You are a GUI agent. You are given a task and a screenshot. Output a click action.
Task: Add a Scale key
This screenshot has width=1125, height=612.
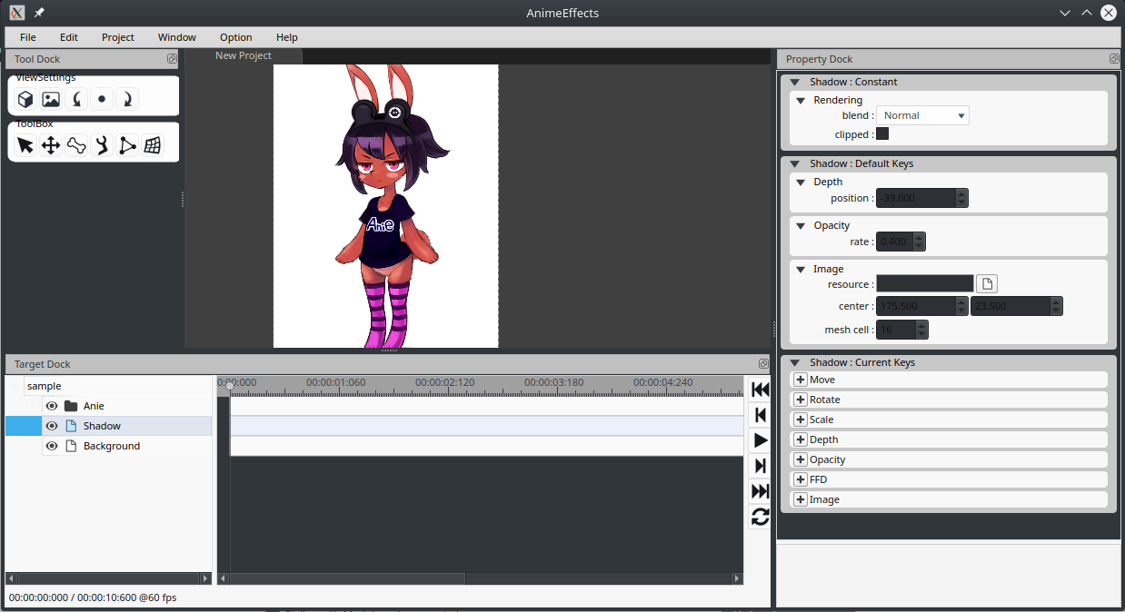coord(801,420)
